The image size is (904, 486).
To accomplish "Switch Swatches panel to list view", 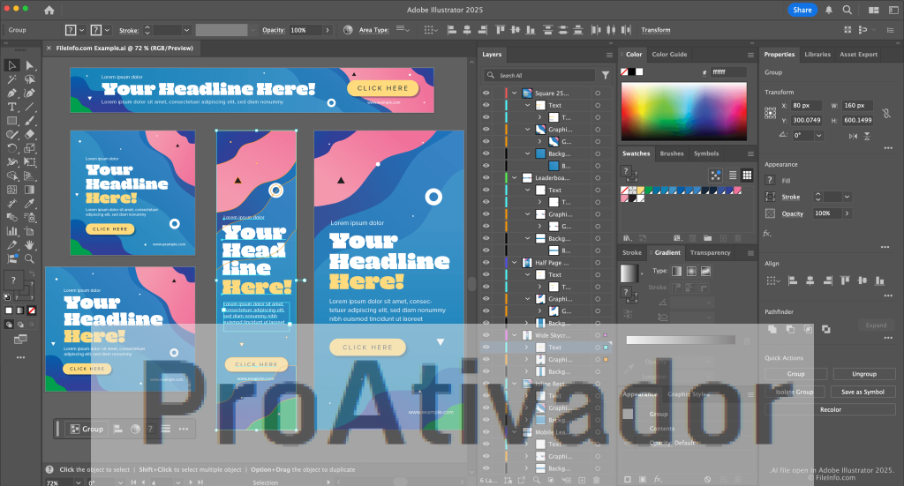I will [x=732, y=175].
